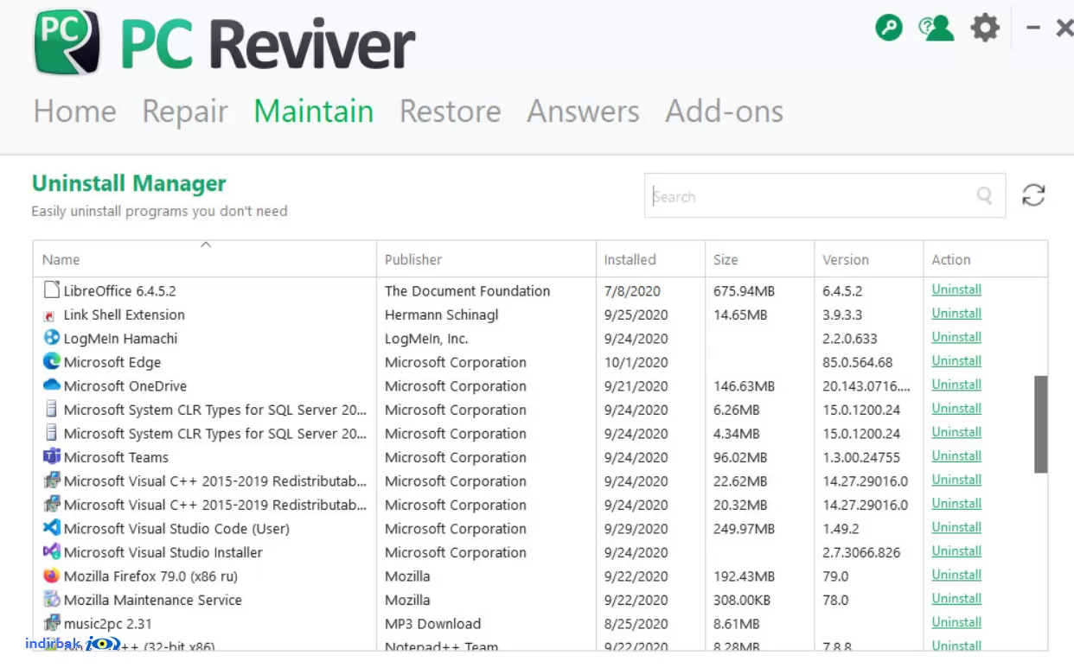Select version '1.3.00.24755' cell
Viewport: 1074px width, 668px height.
(860, 457)
